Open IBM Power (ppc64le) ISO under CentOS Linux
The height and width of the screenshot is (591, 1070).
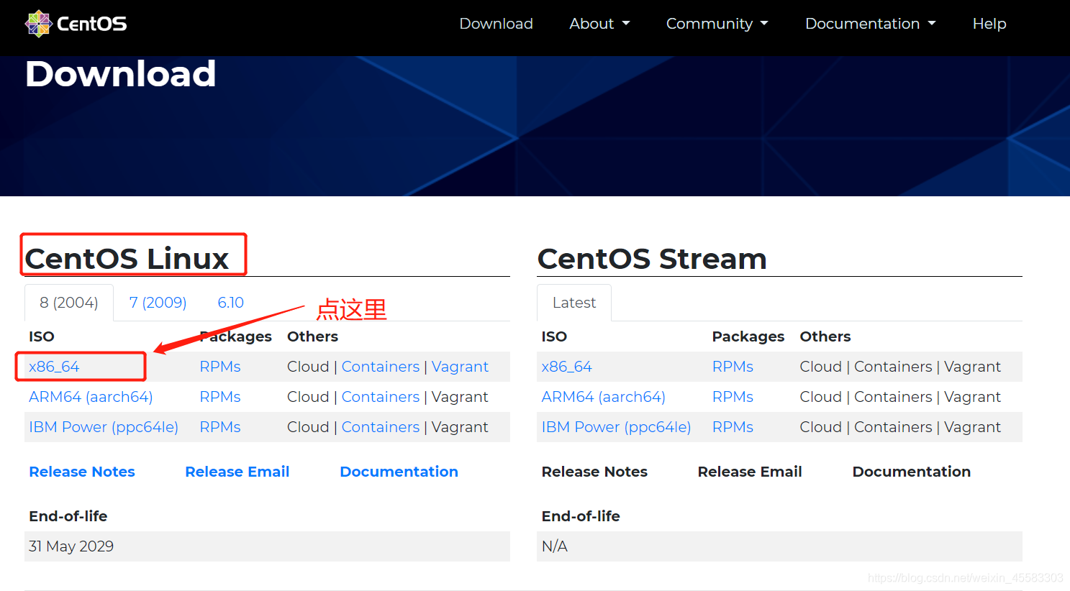point(104,427)
